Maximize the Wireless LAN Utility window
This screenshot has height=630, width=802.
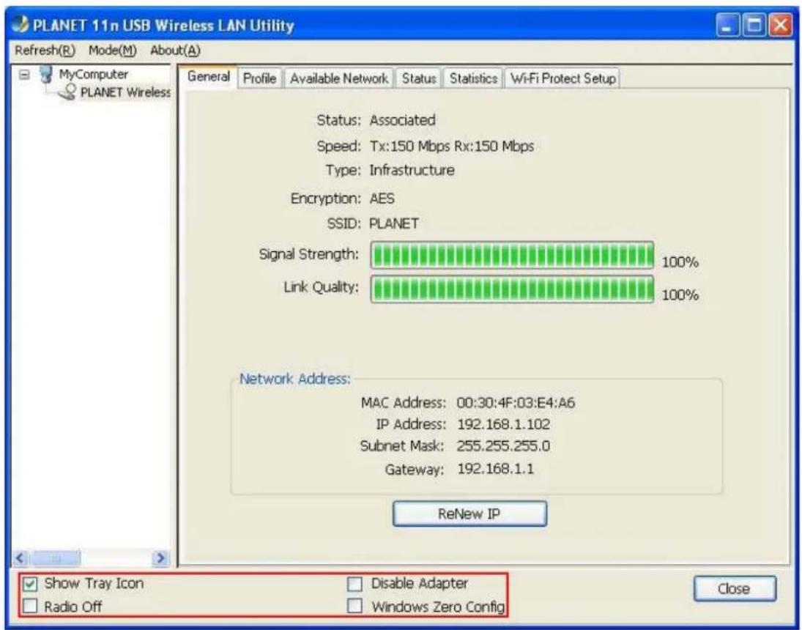(754, 26)
